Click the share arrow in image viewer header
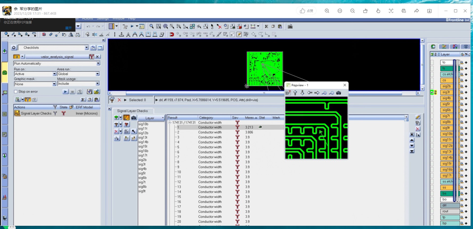Screen dimensions: 473x229 coord(416,11)
